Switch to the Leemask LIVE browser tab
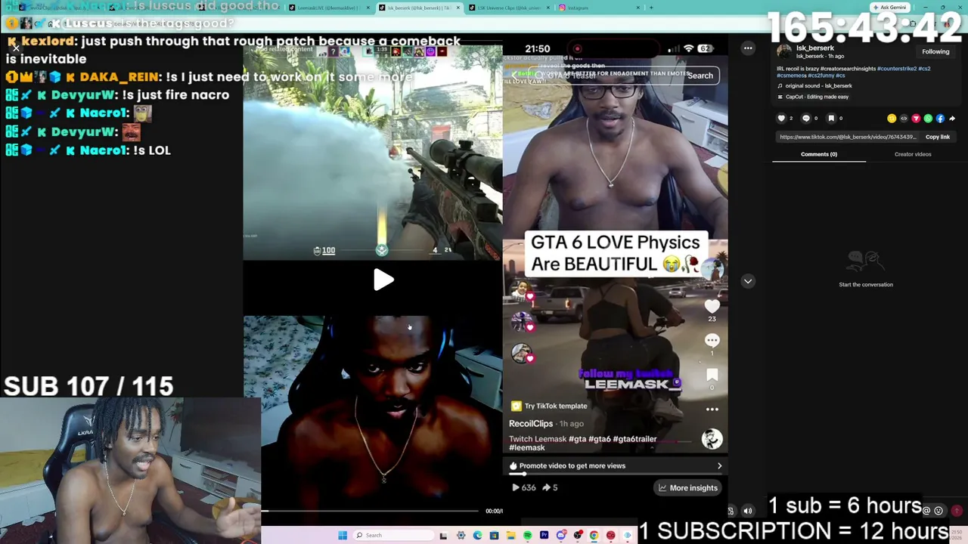This screenshot has height=544, width=968. tap(328, 8)
